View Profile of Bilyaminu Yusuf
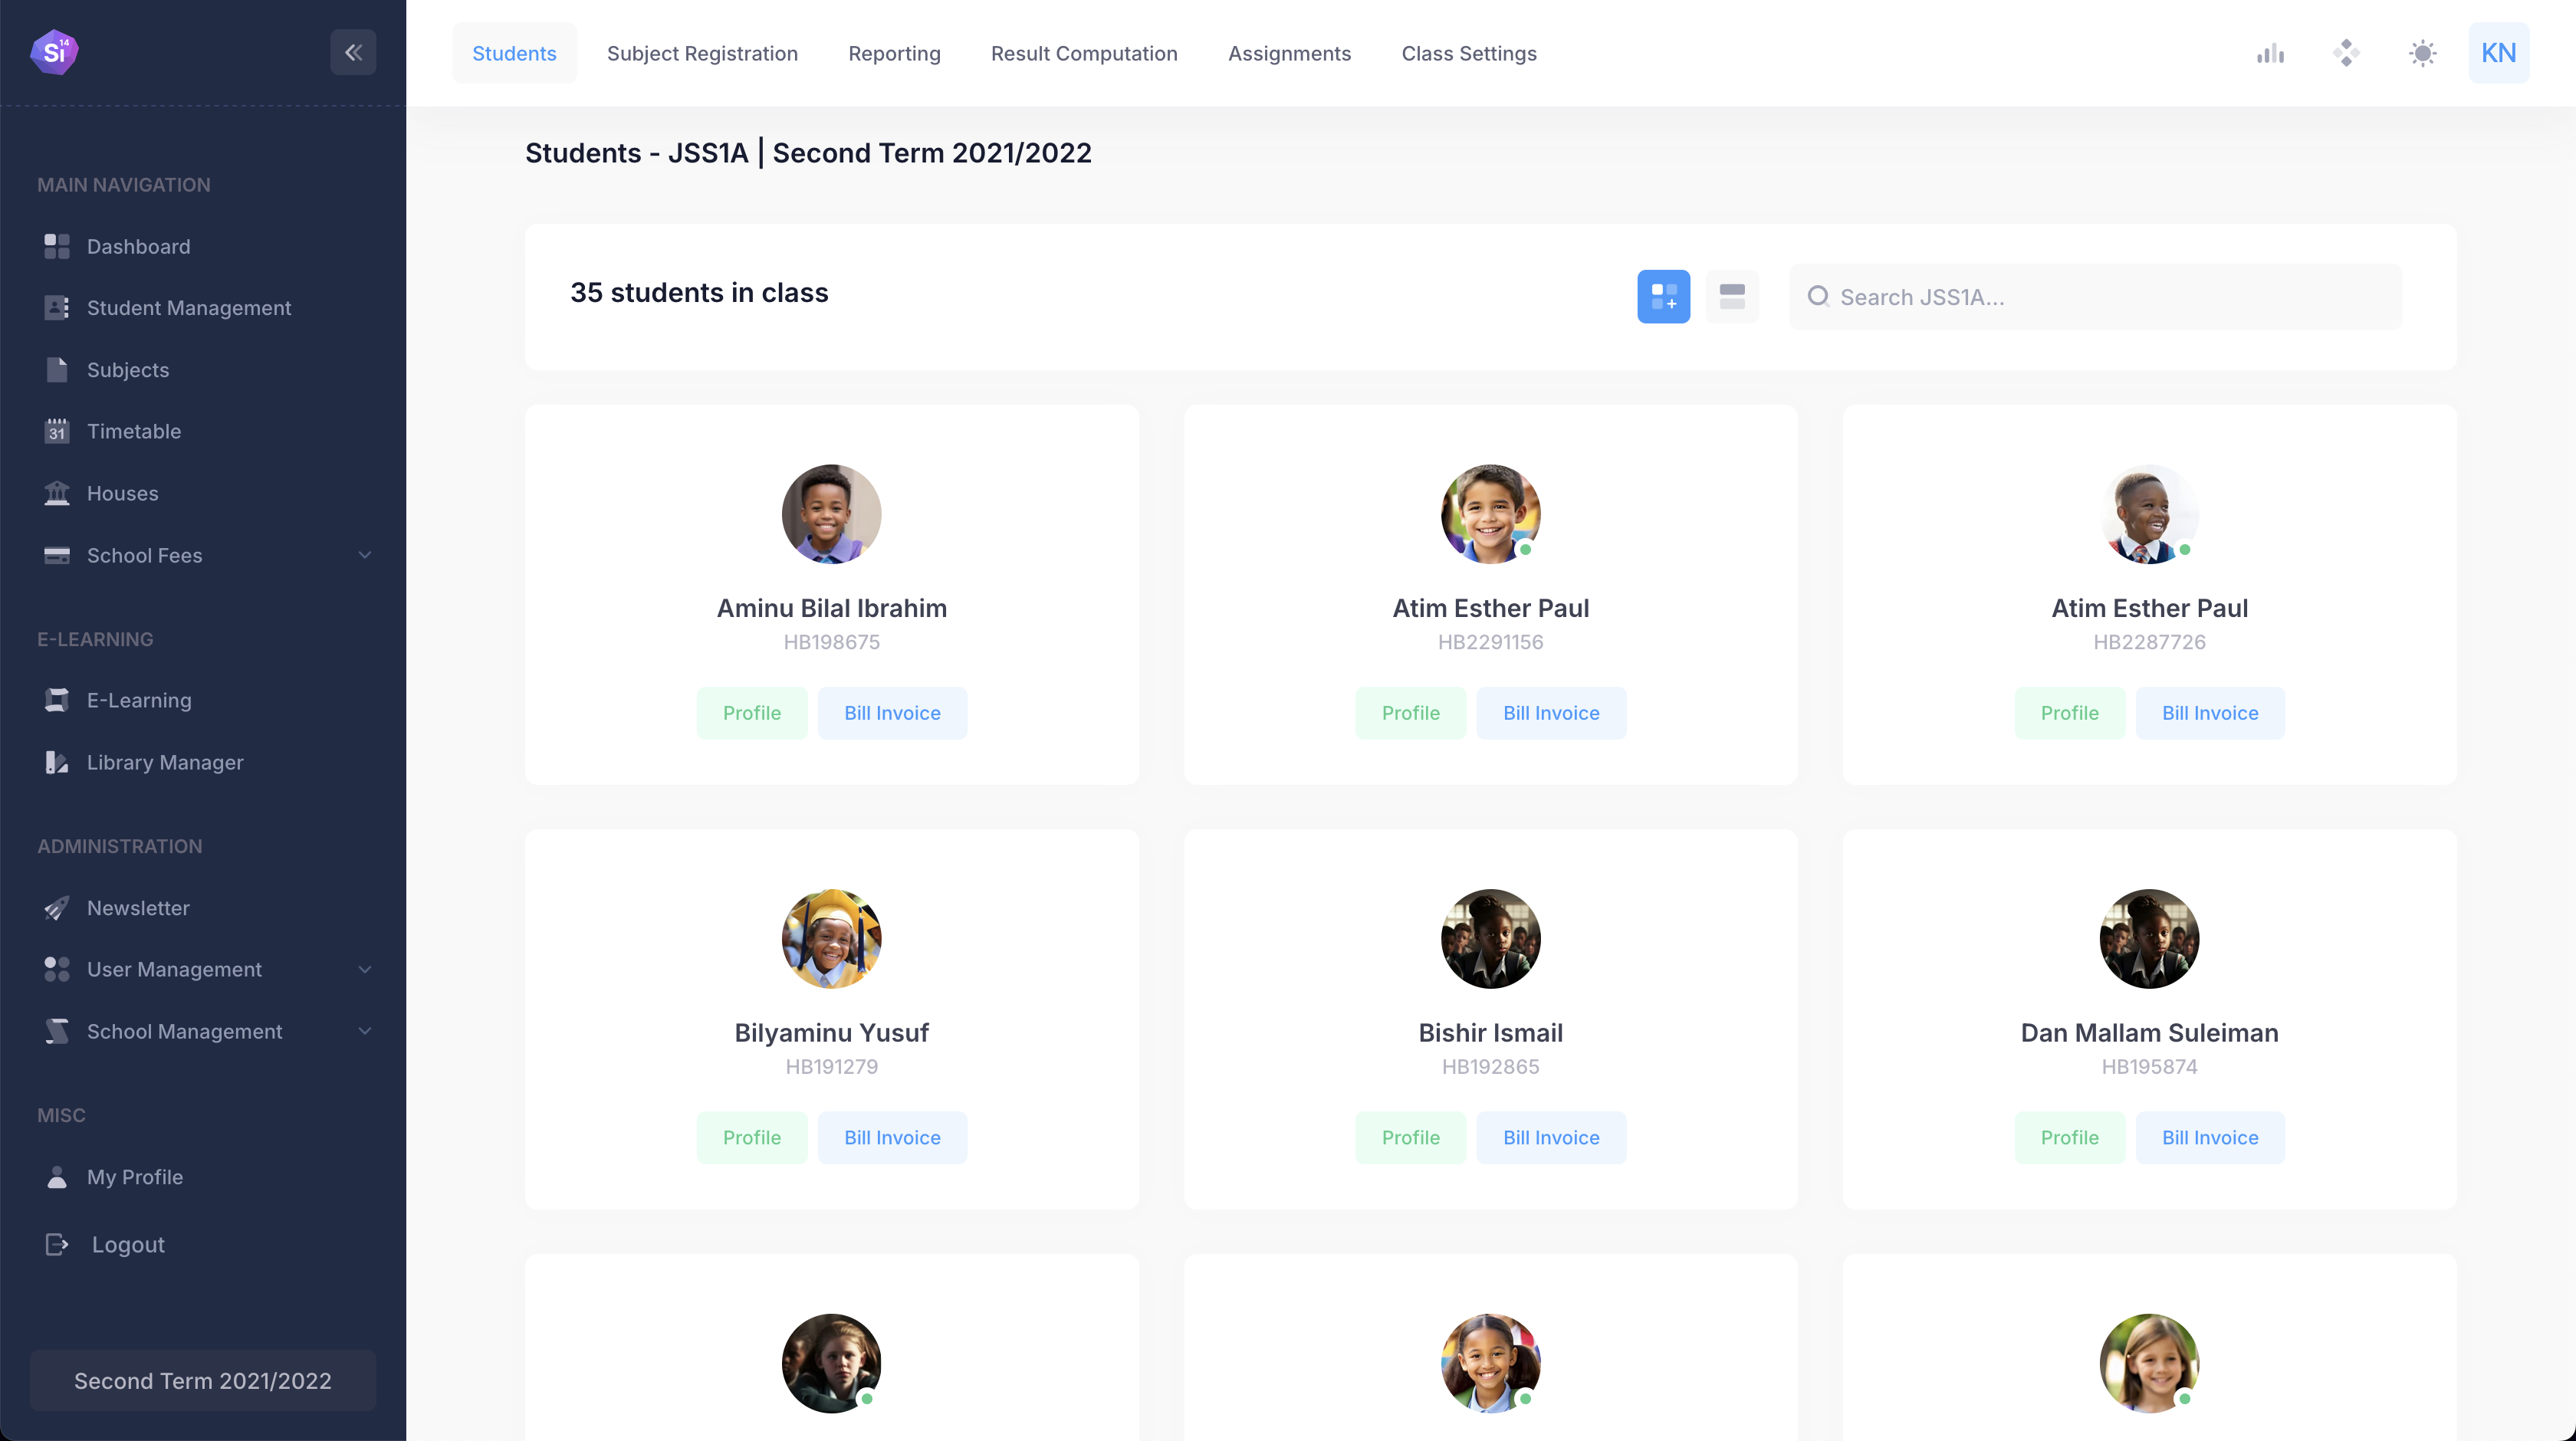Viewport: 2576px width, 1441px height. [752, 1137]
